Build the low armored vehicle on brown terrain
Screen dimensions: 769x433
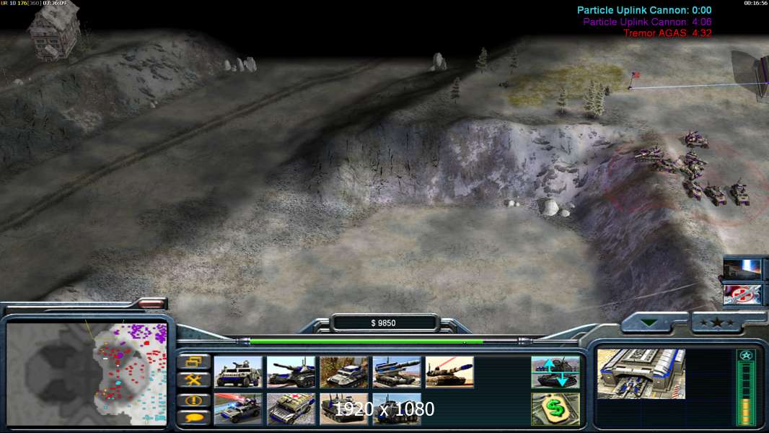coord(344,372)
